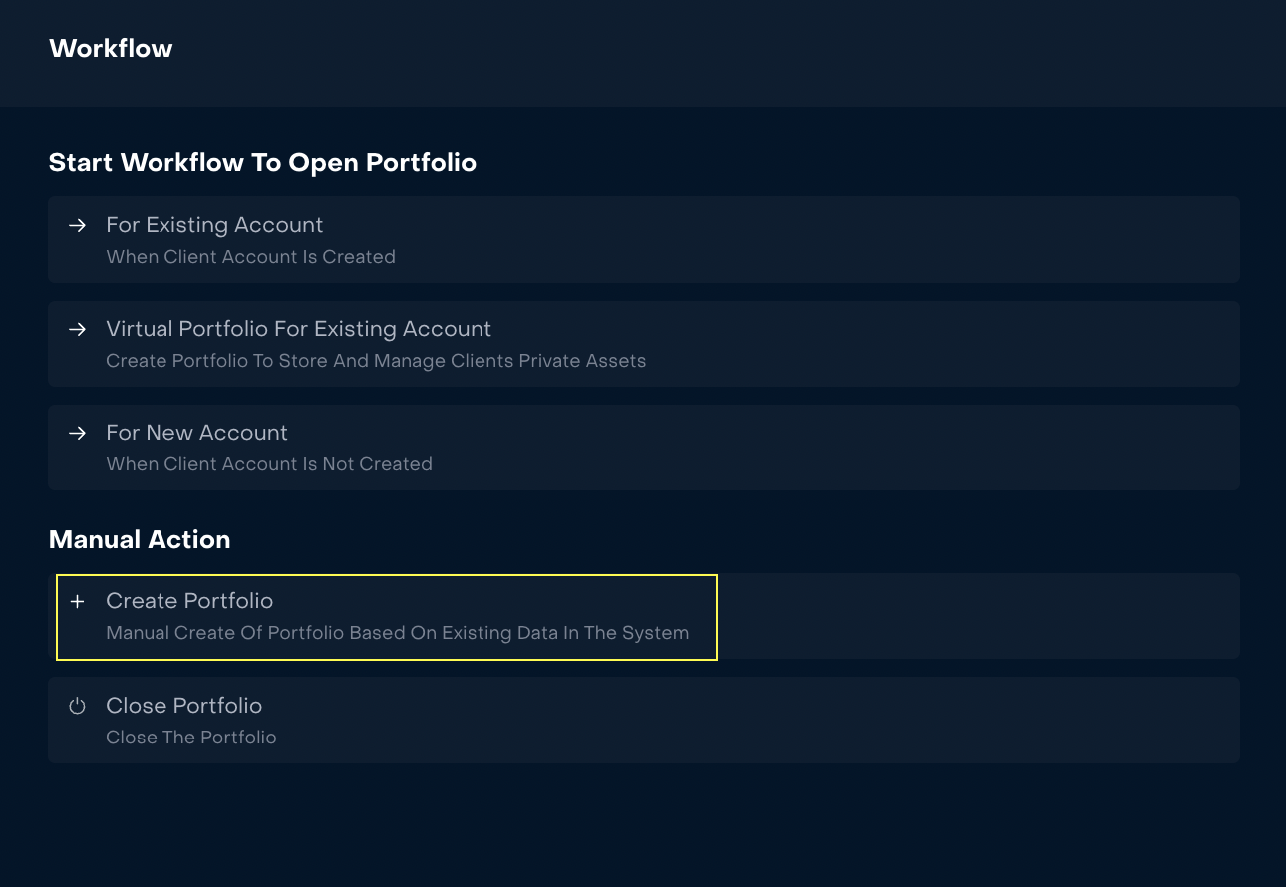
Task: Click the 'Manual Action' section heading
Action: (x=140, y=540)
